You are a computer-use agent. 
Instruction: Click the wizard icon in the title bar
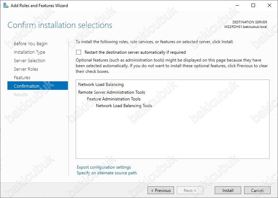pos(5,6)
